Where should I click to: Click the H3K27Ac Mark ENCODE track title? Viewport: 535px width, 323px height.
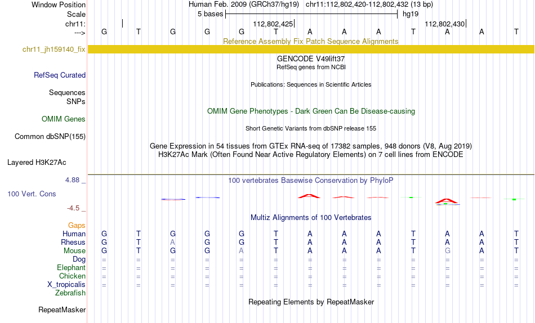[x=311, y=155]
